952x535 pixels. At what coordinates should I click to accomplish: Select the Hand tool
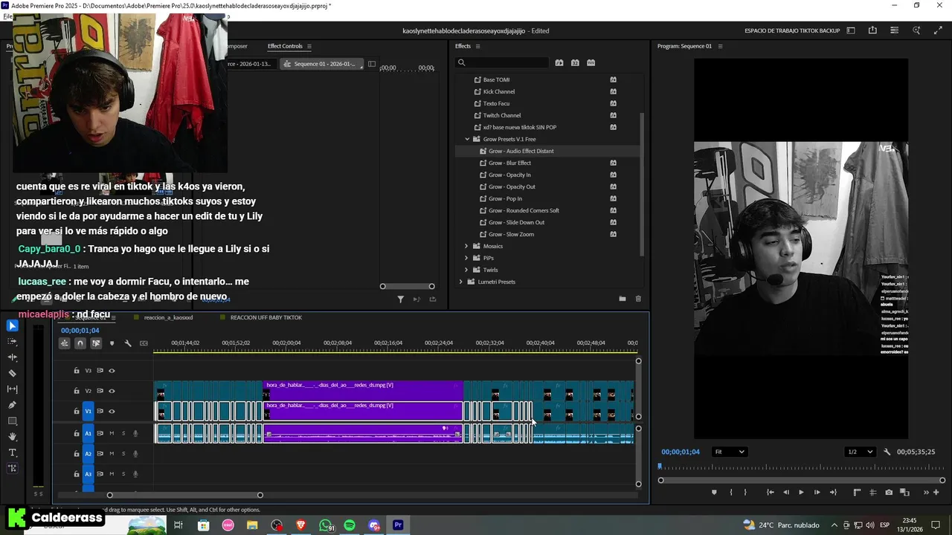(12, 437)
